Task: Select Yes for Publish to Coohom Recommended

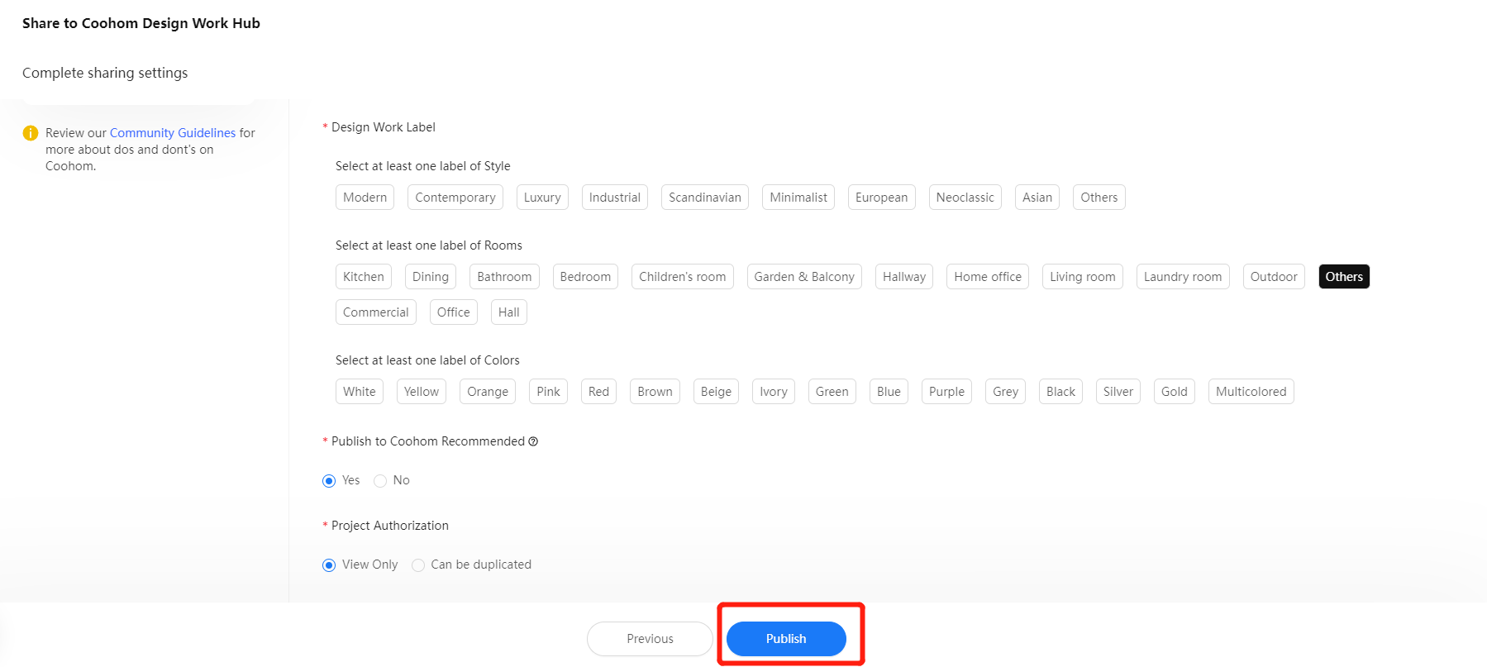Action: coord(329,481)
